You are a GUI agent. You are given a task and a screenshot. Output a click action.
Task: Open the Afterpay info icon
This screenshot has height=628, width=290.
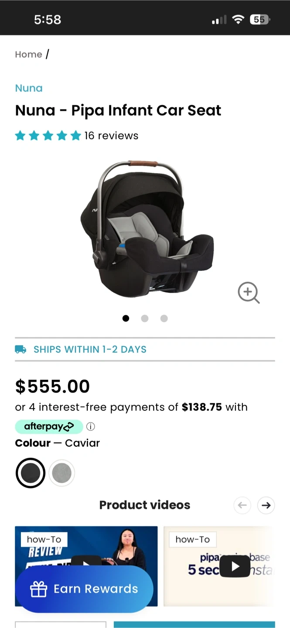click(90, 427)
